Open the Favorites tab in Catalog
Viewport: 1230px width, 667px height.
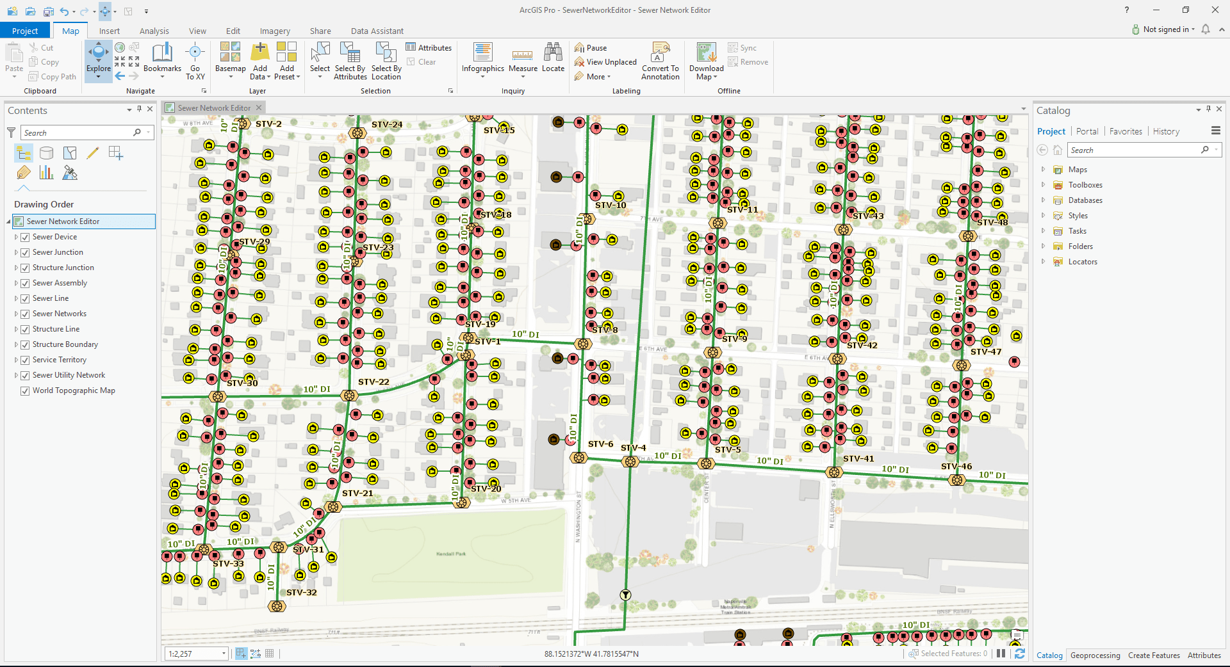1126,131
